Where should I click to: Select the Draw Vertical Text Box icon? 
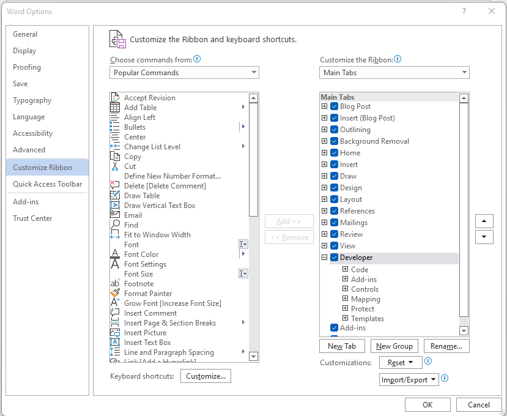(115, 205)
